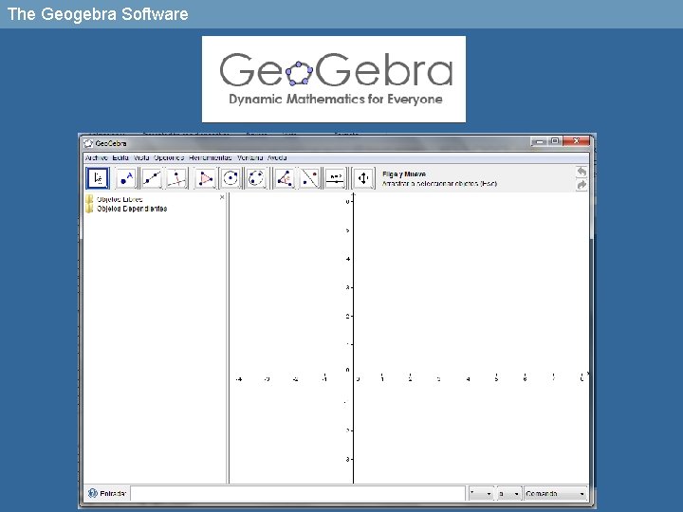Click inside the Entrada input field
Screen dimensions: 683x512
(x=298, y=494)
